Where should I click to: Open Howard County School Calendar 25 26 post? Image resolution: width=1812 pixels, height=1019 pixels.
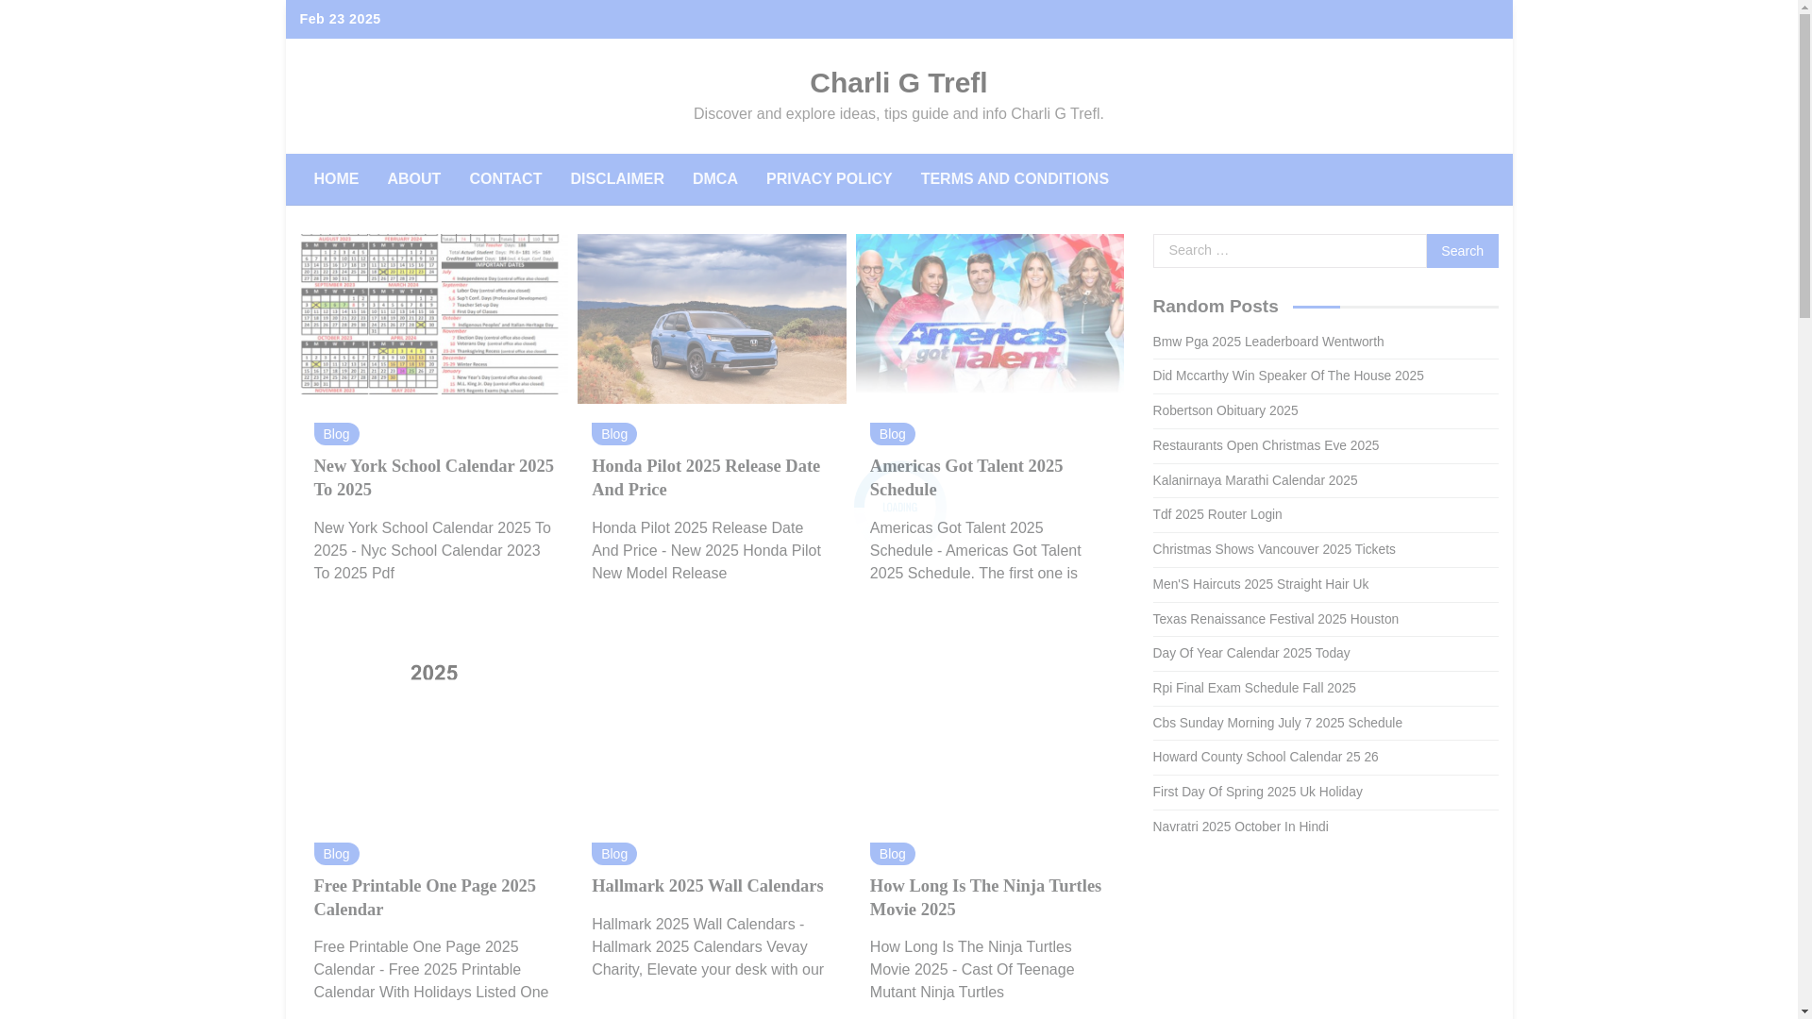[1266, 757]
